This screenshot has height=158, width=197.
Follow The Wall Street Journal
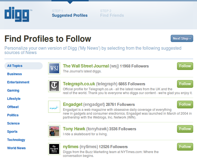(x=185, y=66)
